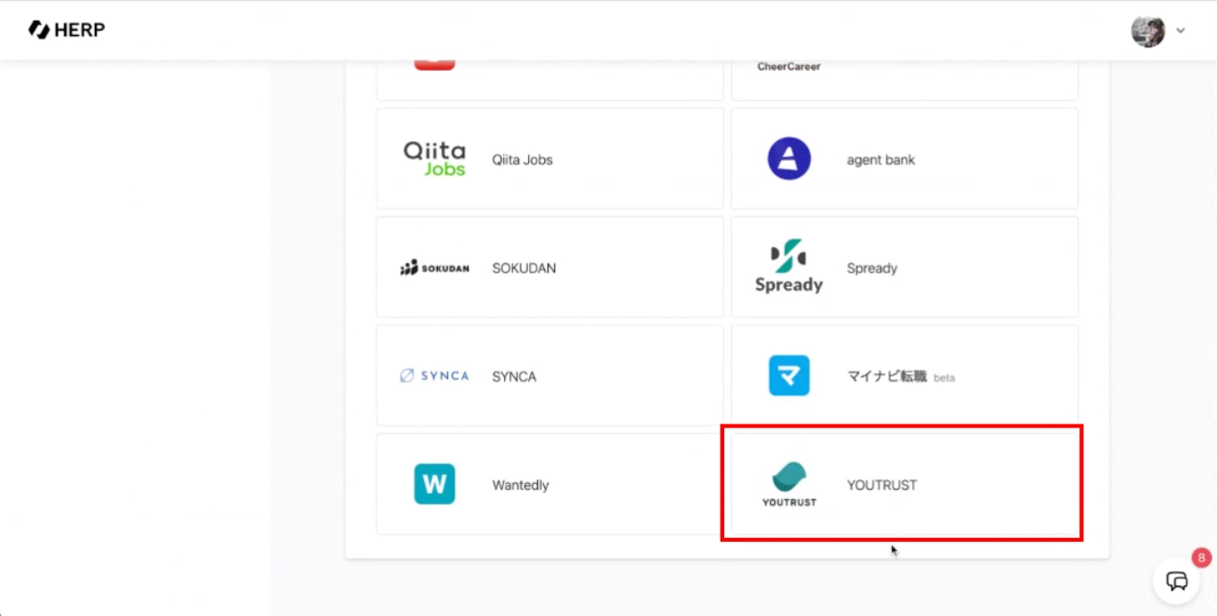Select the agent bank text label
This screenshot has width=1217, height=616.
880,160
